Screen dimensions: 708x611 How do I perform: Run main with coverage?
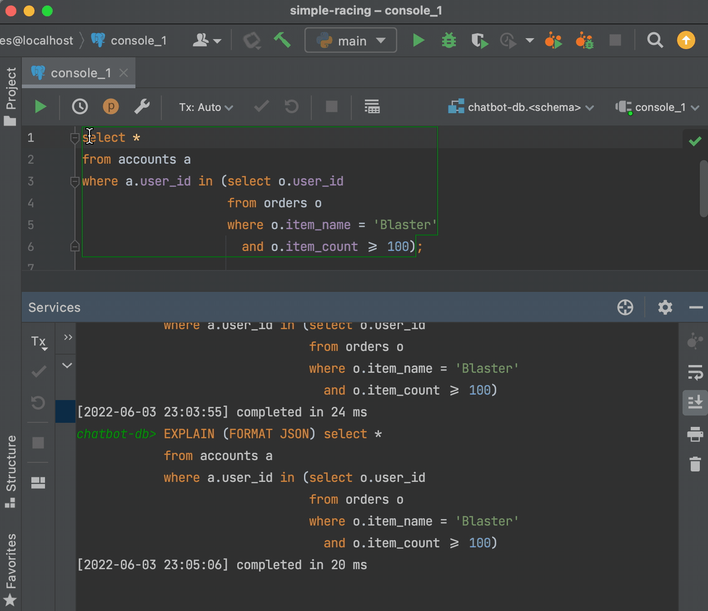click(x=479, y=40)
